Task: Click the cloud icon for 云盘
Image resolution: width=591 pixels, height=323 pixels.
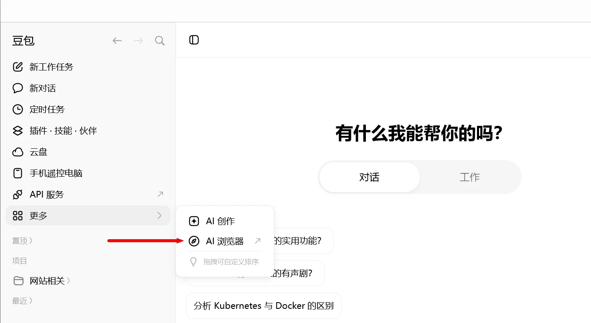Action: [18, 152]
